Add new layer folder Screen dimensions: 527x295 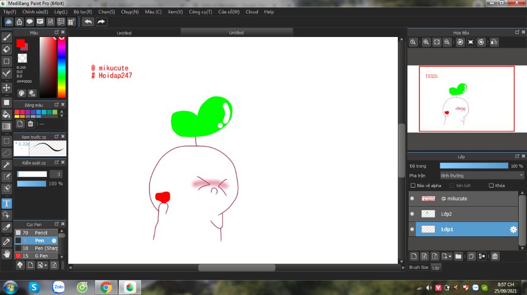click(458, 256)
